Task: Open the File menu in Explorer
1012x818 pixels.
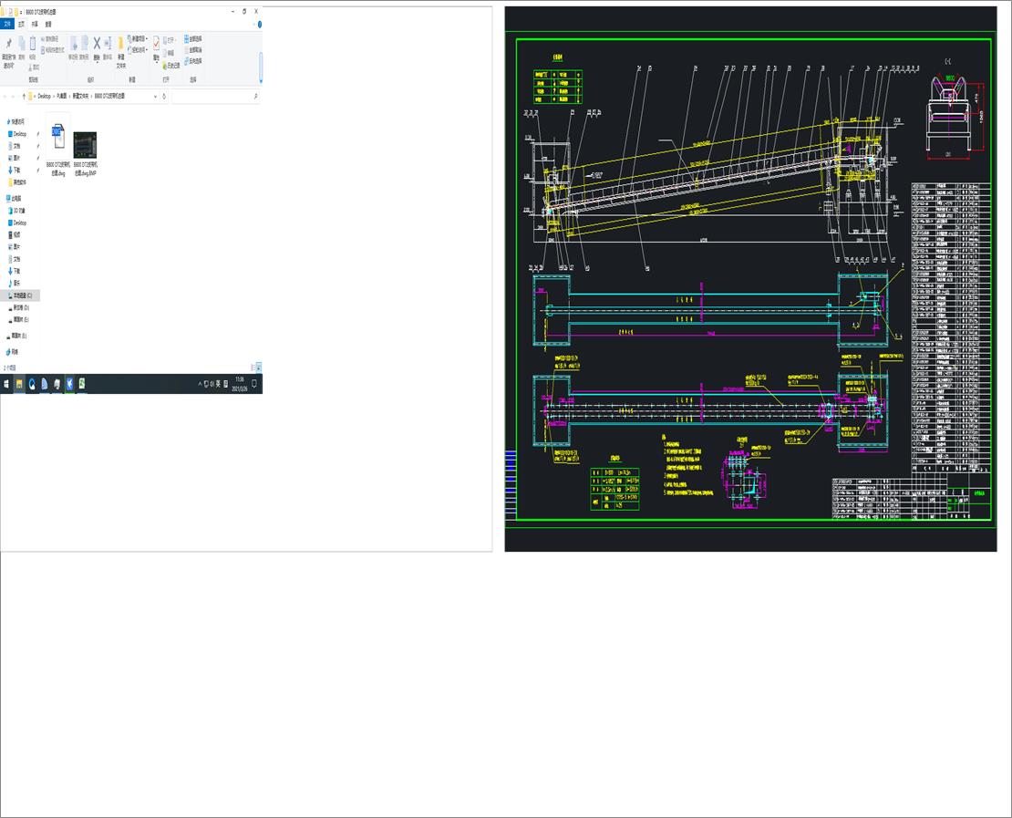Action: click(9, 24)
